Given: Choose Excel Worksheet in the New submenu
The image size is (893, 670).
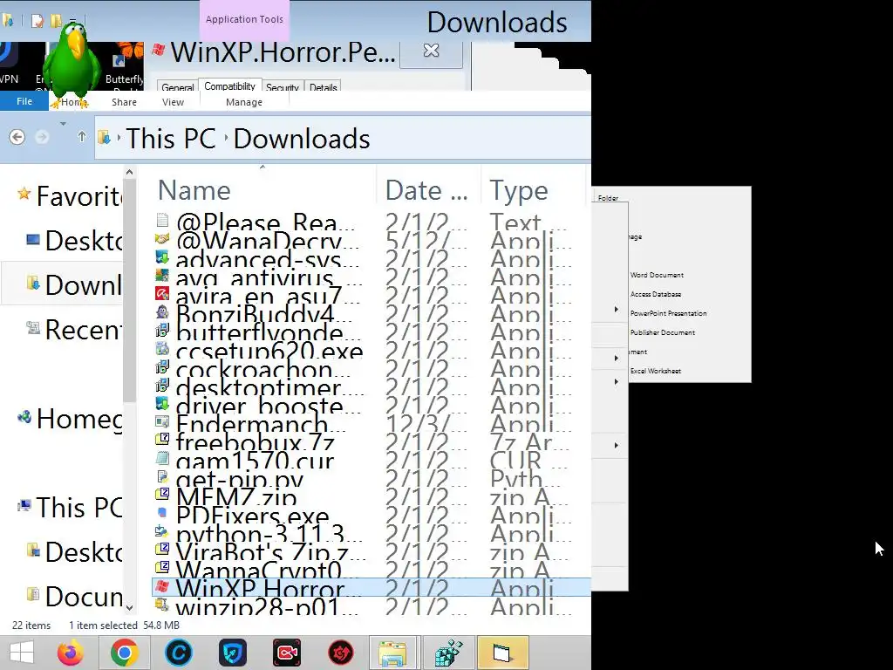Looking at the screenshot, I should coord(656,371).
